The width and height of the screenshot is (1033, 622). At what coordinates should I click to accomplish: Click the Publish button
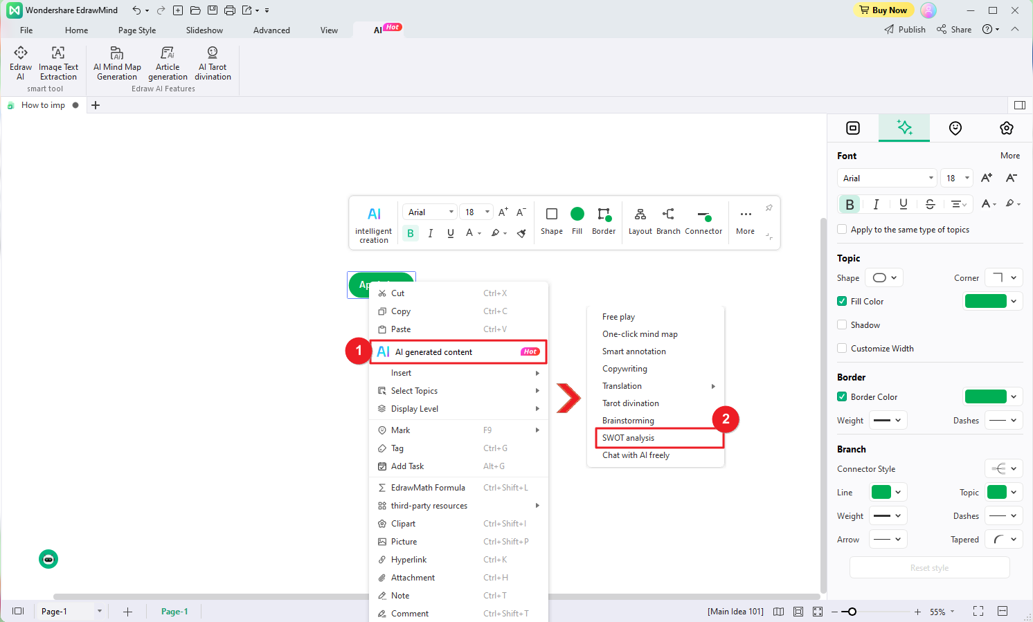(905, 30)
